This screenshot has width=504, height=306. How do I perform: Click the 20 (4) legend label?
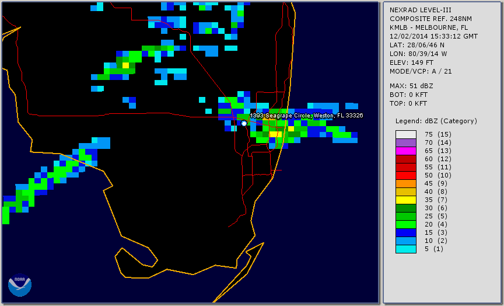point(436,225)
